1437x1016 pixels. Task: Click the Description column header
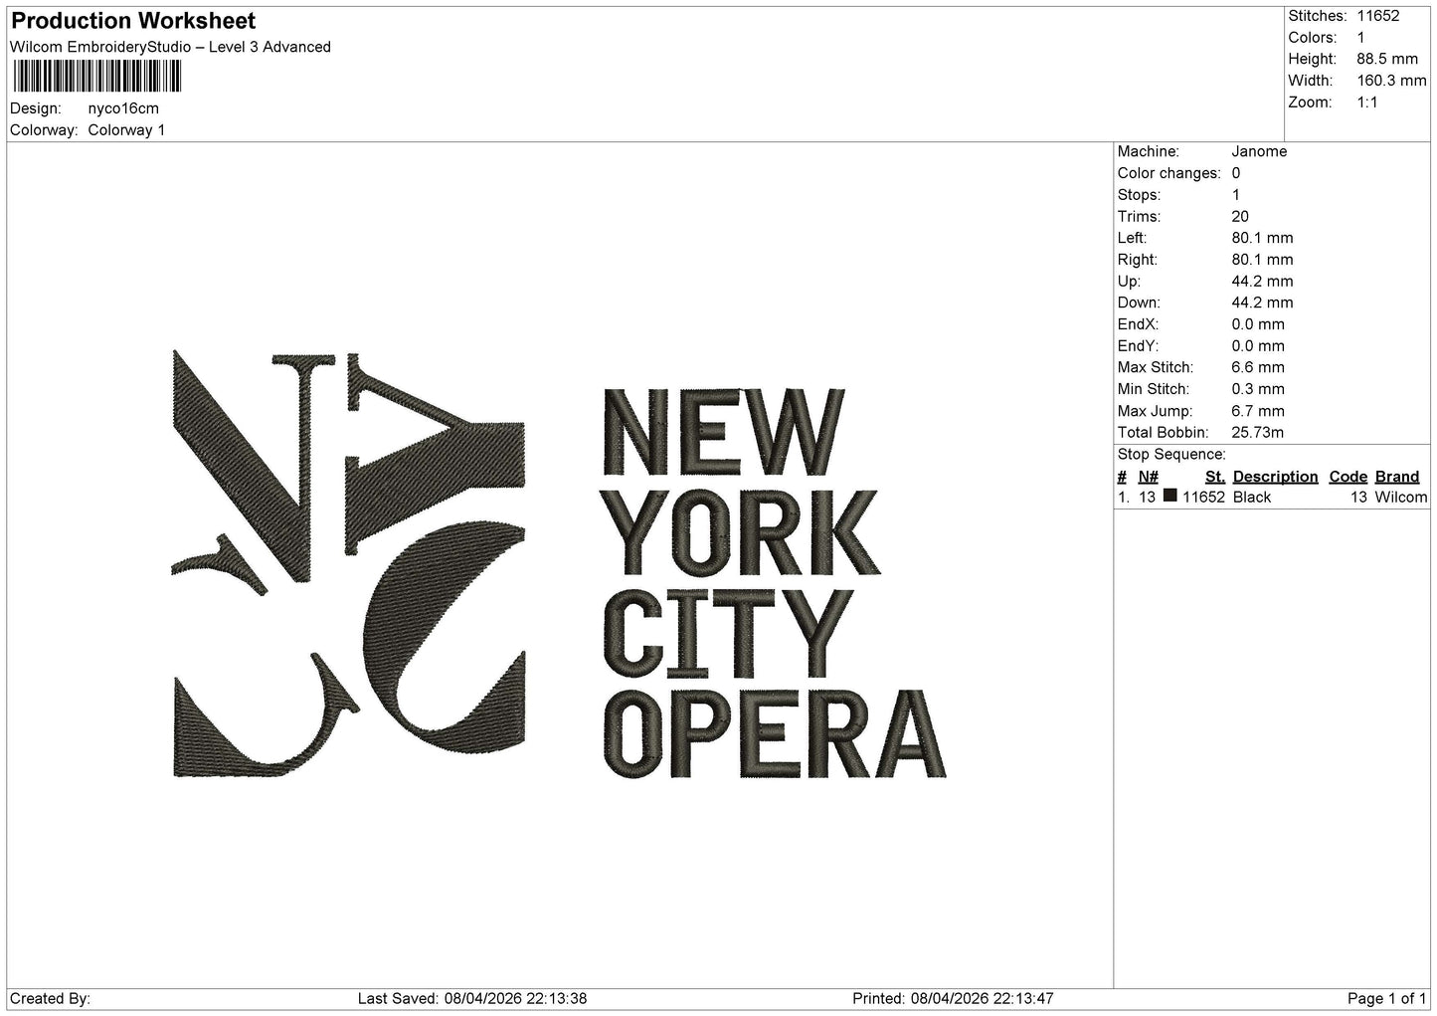click(x=1275, y=477)
